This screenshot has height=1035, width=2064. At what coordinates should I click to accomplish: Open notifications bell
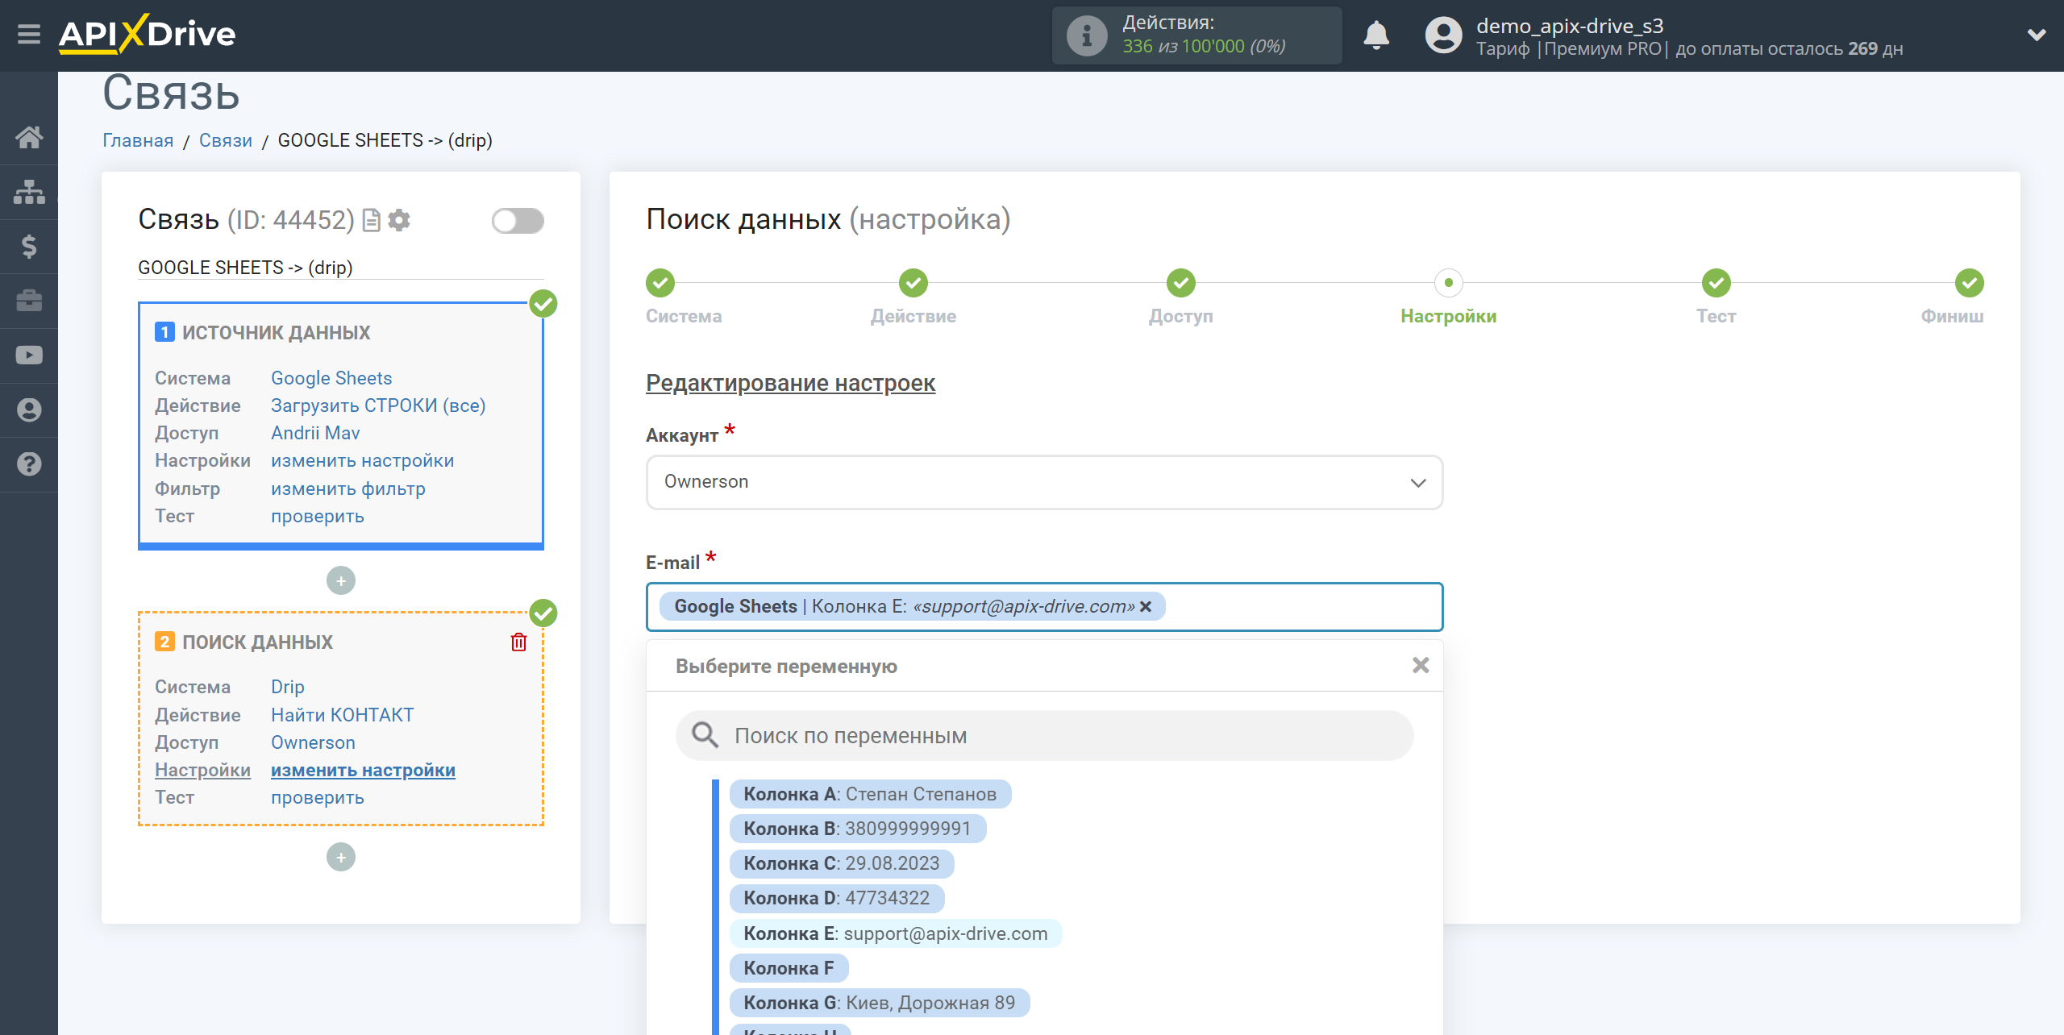[1376, 35]
